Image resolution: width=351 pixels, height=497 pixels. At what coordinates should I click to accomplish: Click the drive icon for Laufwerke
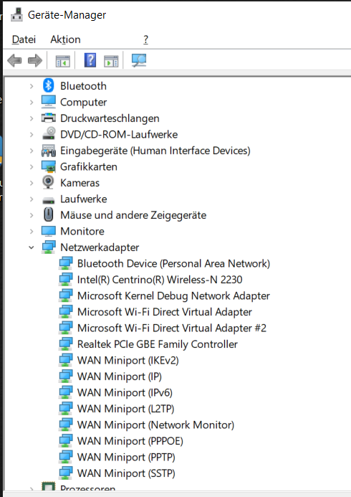49,200
